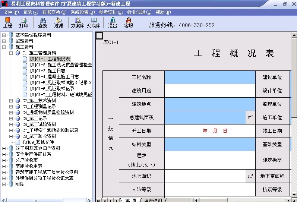Image resolution: width=297 pixels, height=202 pixels.
Task: Click the 退出 exit icon
Action: (x=113, y=23)
